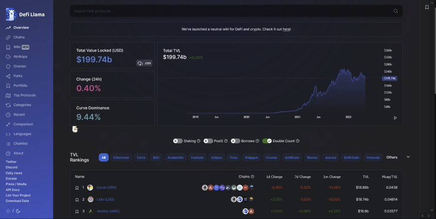Open the Twitter link in sidebar
This screenshot has height=219, width=436.
[x=11, y=162]
